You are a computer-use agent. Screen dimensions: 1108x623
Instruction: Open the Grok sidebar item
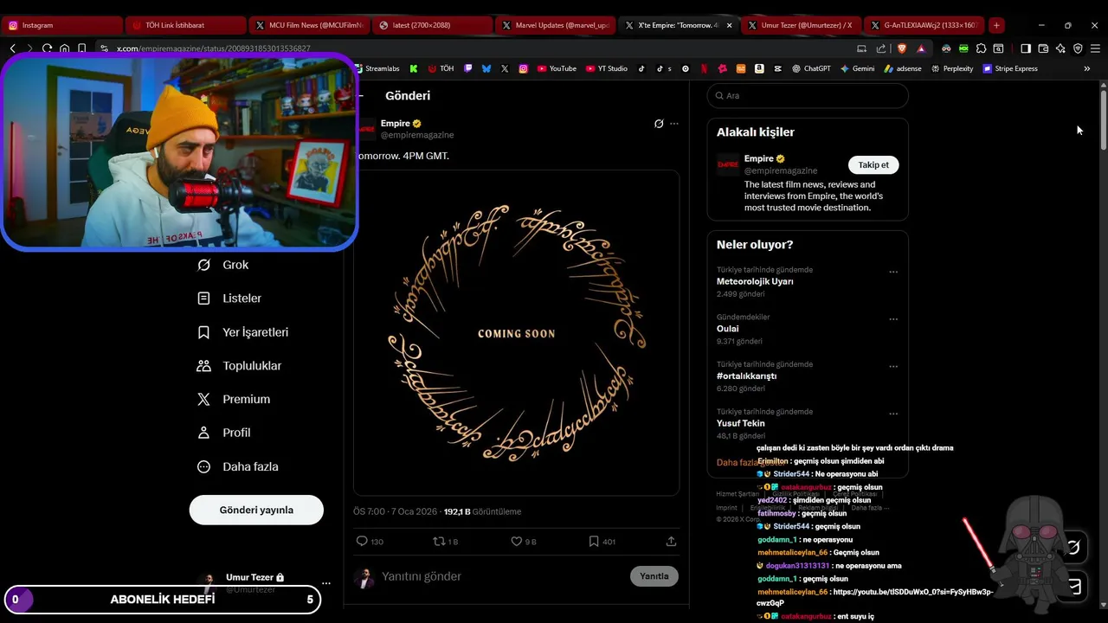coord(223,265)
